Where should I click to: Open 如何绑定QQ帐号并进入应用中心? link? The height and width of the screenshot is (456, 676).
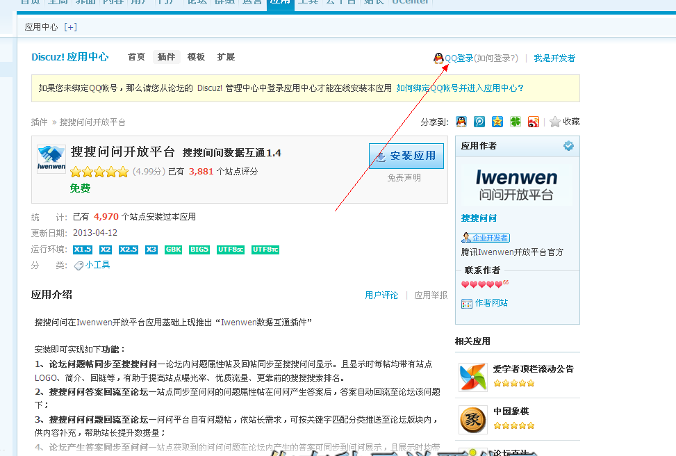(460, 88)
